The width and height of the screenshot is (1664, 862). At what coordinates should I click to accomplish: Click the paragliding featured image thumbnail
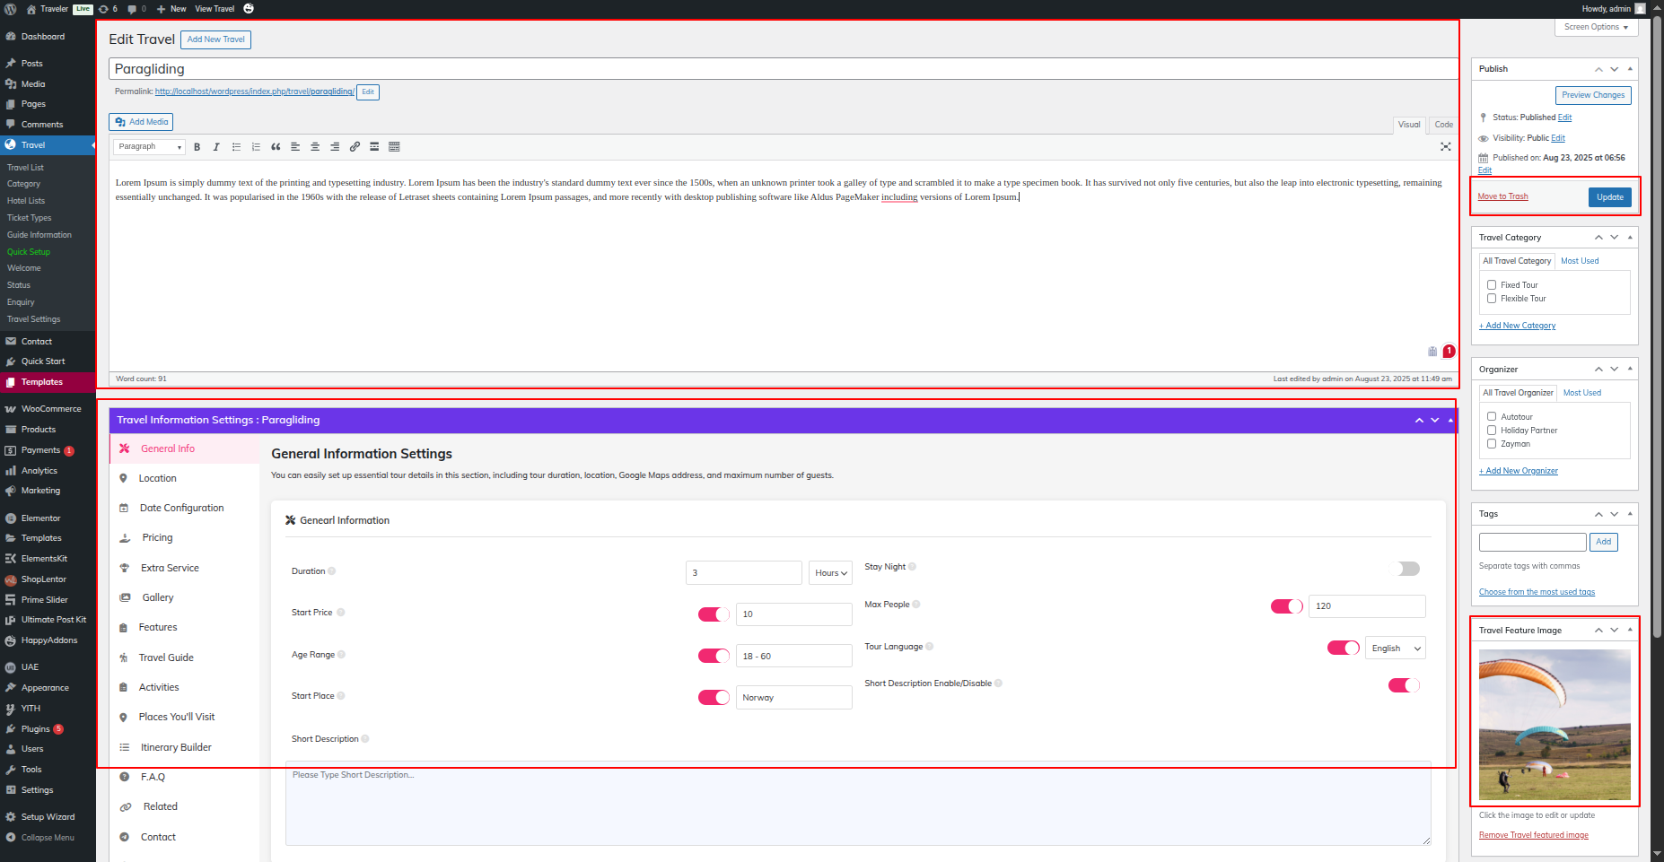(x=1555, y=725)
